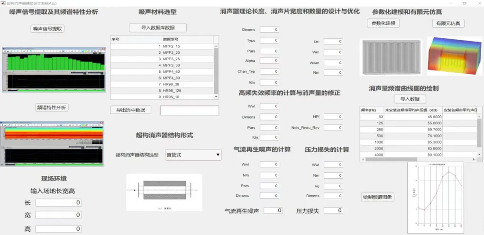This screenshot has height=235, width=484.
Task: Click the 气流再生噪声 result field
Action: click(x=273, y=211)
